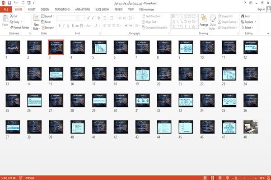The height and width of the screenshot is (180, 271).
Task: Add a New Slide
Action: coord(36,22)
